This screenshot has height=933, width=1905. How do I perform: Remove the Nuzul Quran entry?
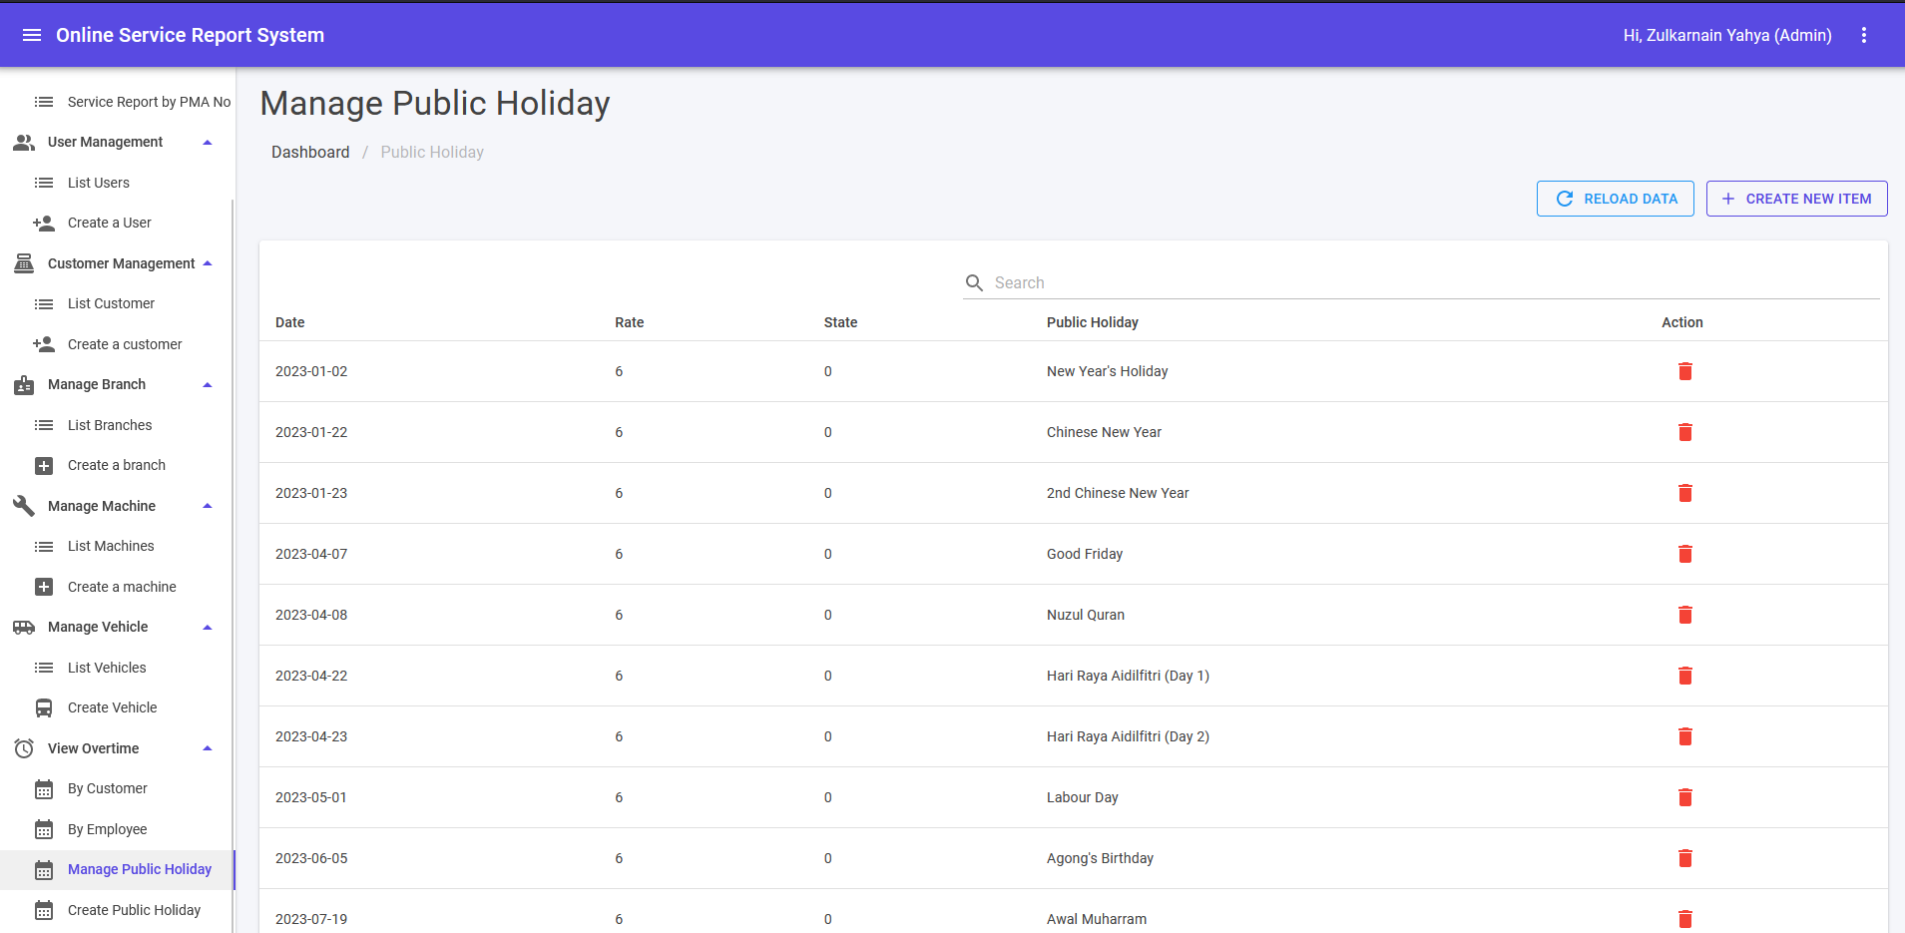[x=1685, y=615]
